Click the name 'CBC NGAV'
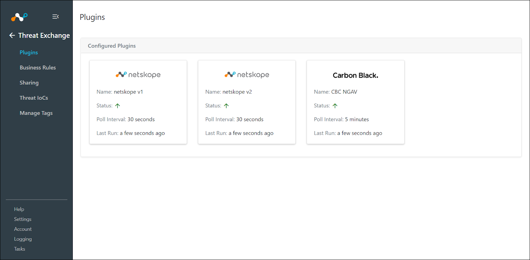This screenshot has height=260, width=530. click(344, 92)
